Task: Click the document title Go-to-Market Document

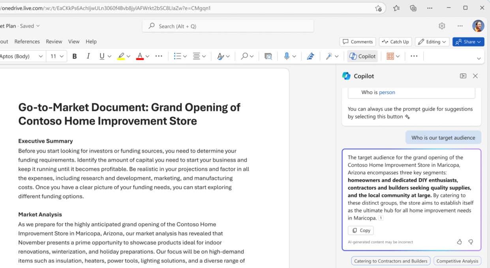Action: 130,114
